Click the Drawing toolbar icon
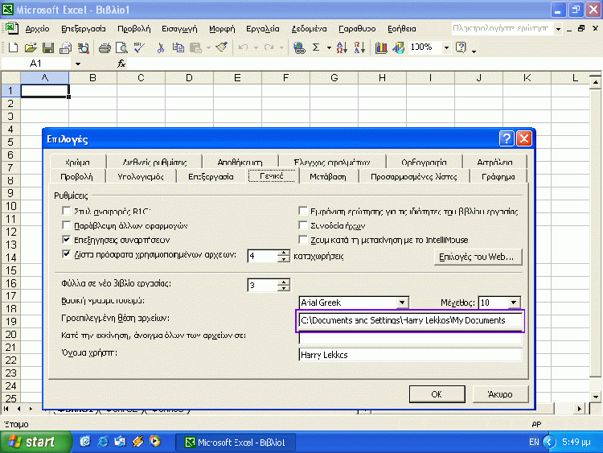This screenshot has height=453, width=603. click(x=399, y=47)
